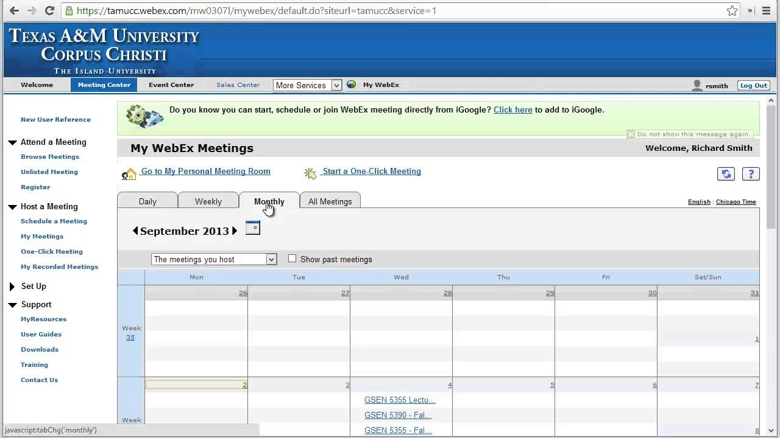Switch to the Weekly tab
Viewport: 780px width, 438px height.
(208, 201)
